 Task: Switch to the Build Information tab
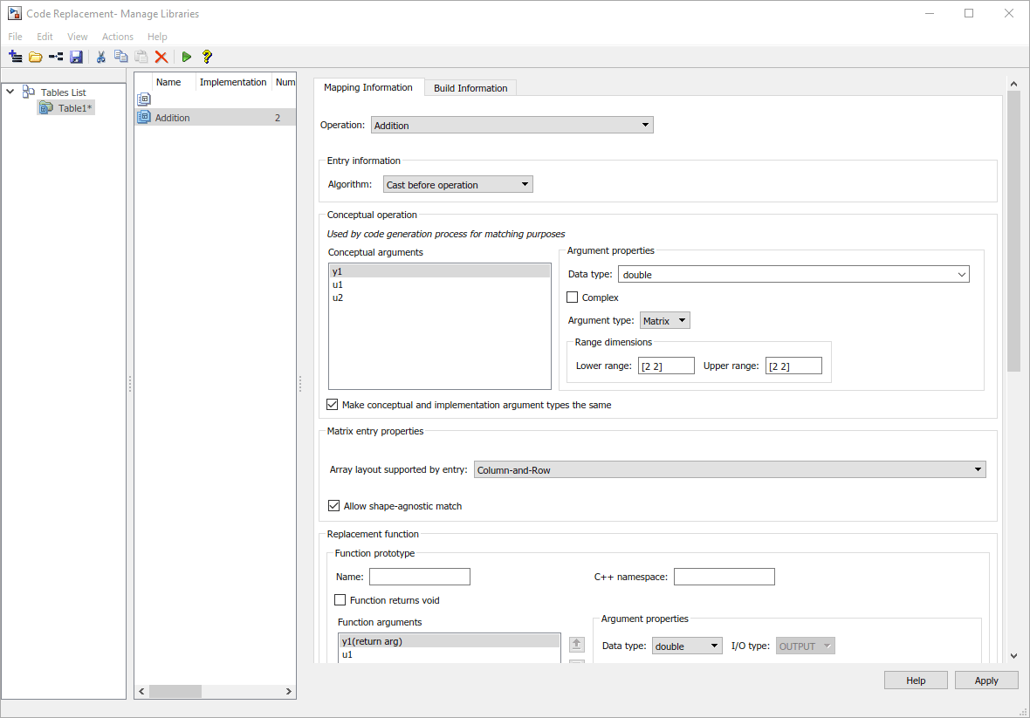pos(470,88)
